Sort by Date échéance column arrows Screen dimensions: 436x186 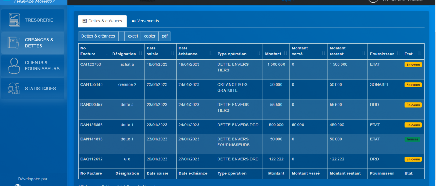point(211,54)
